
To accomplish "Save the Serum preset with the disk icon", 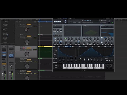I will pyautogui.click(x=83, y=20).
